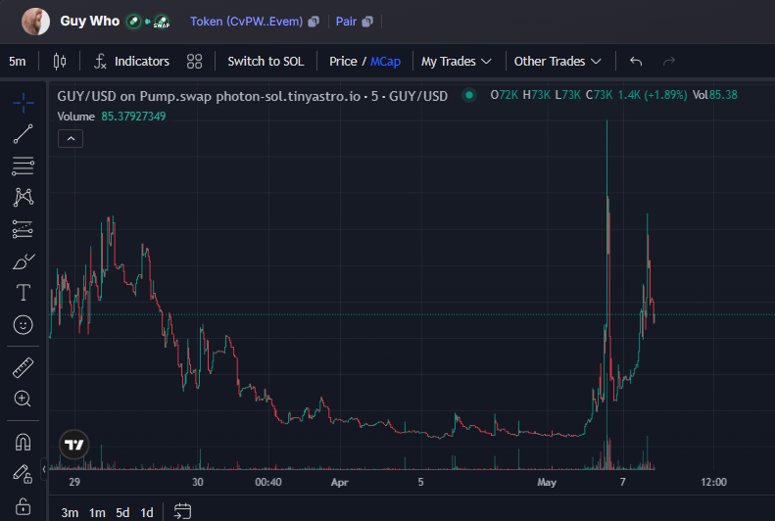Open the Guy Who avatar image

click(35, 22)
